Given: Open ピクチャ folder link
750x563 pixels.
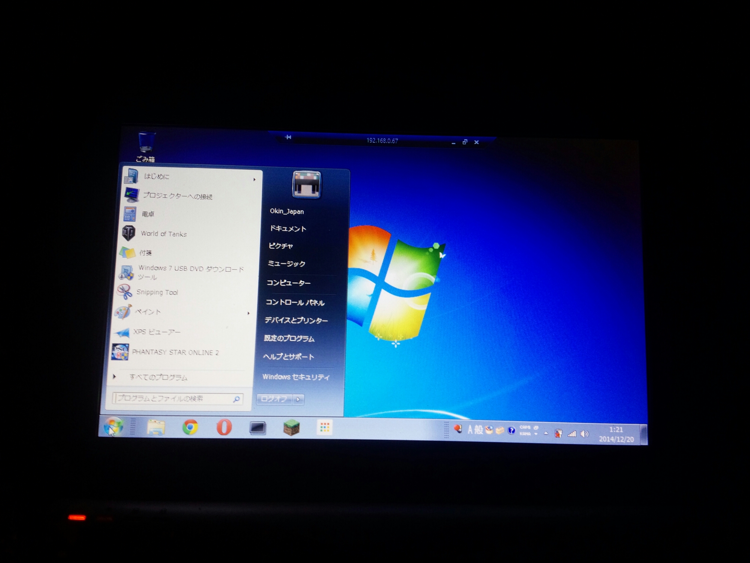Looking at the screenshot, I should click(280, 246).
